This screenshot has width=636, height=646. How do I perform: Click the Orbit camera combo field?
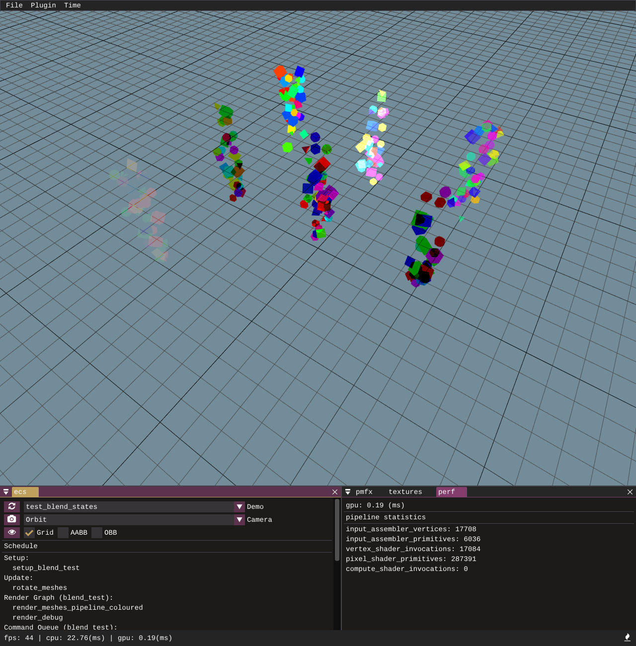point(129,520)
